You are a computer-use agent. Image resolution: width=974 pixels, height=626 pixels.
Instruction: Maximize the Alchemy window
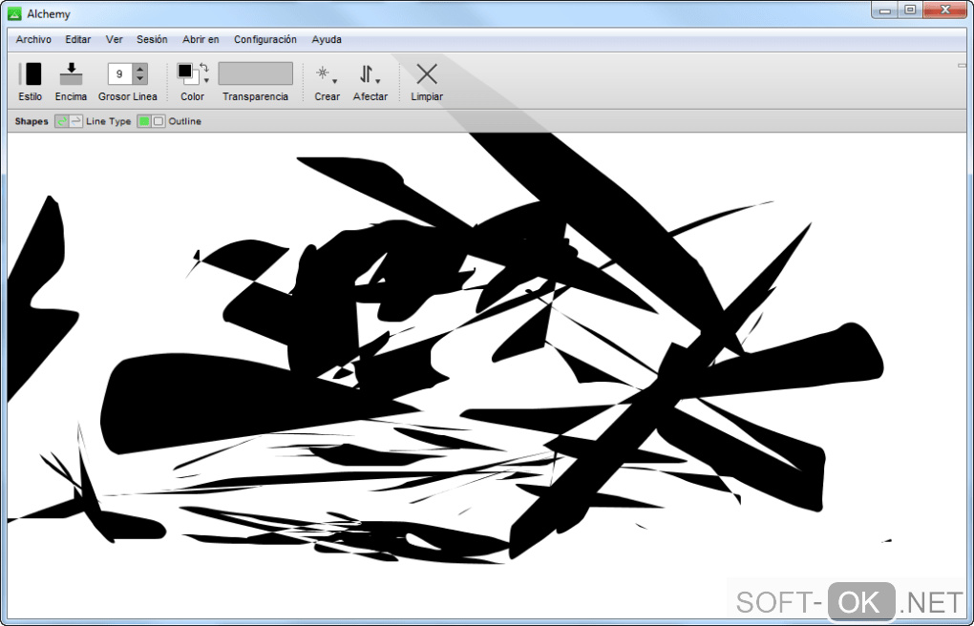click(x=910, y=10)
